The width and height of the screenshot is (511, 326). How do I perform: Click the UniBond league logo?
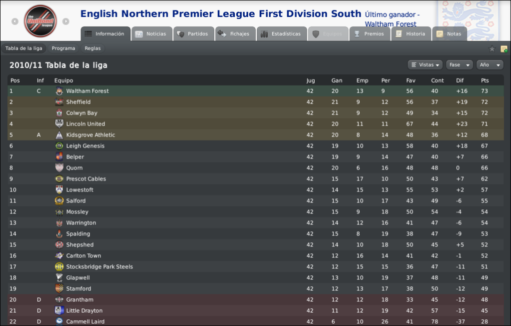(x=40, y=21)
